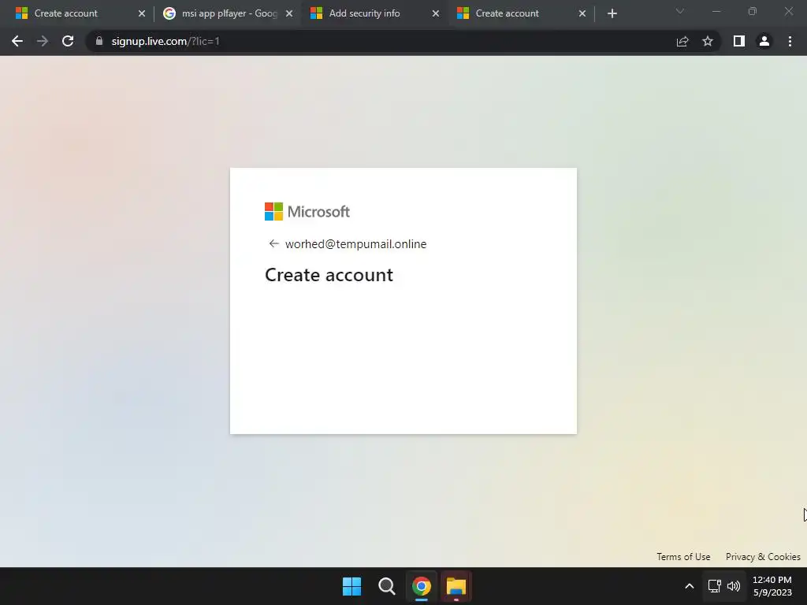Viewport: 807px width, 605px height.
Task: Close the active Create account tab
Action: tap(582, 13)
